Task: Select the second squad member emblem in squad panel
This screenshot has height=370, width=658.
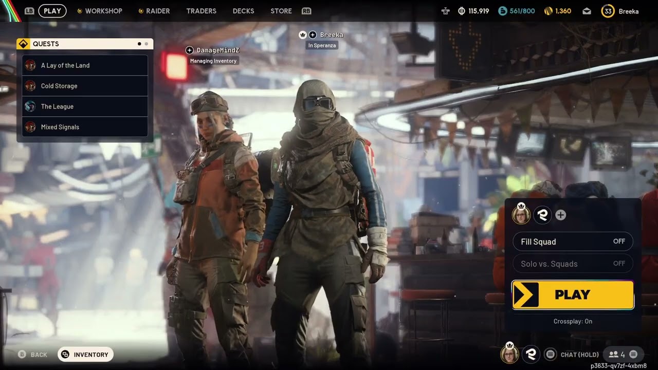Action: point(542,215)
